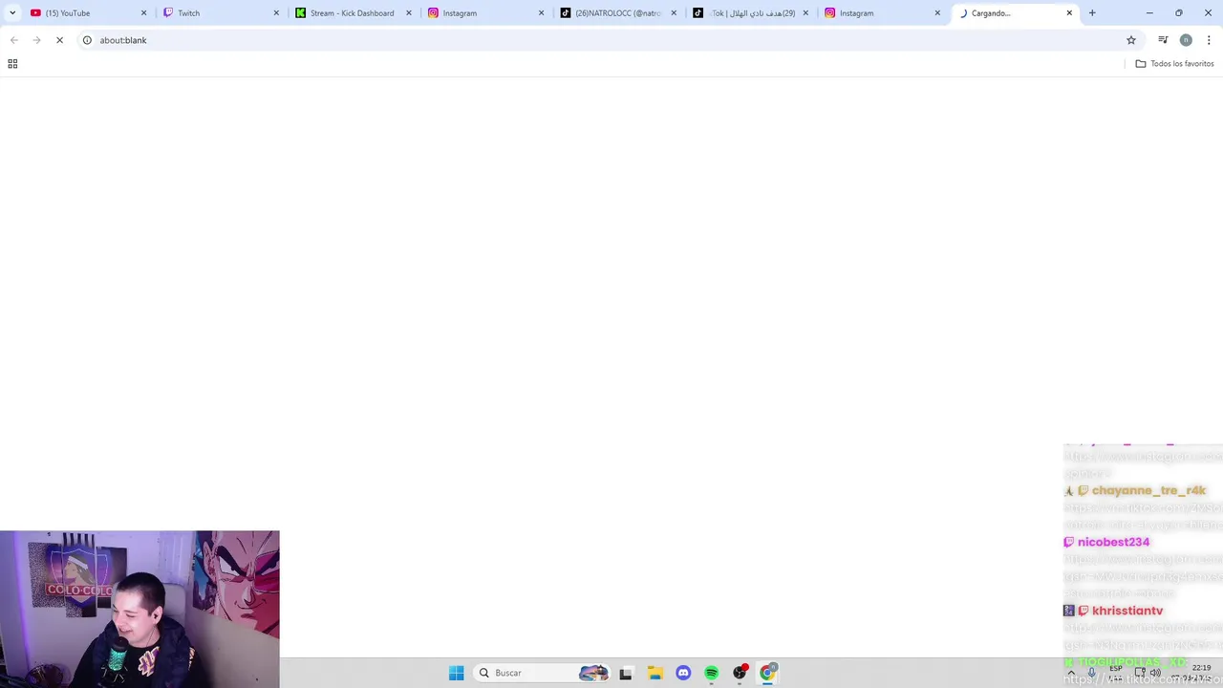Open the (26)NATROLOCC TikTok tab
This screenshot has height=688, width=1223.
pos(617,13)
